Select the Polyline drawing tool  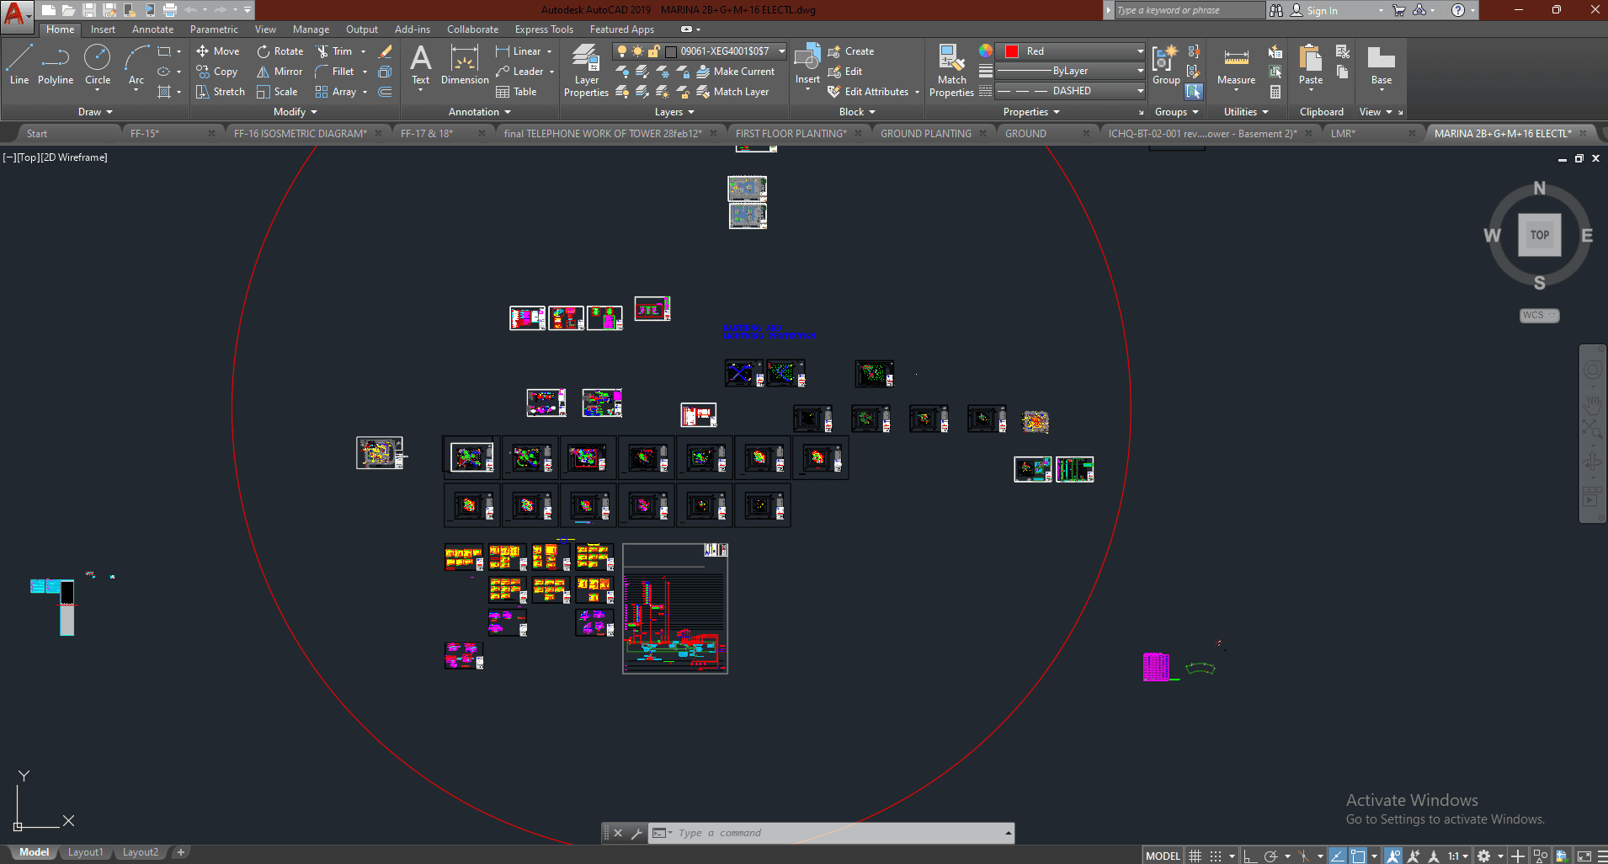pyautogui.click(x=55, y=66)
